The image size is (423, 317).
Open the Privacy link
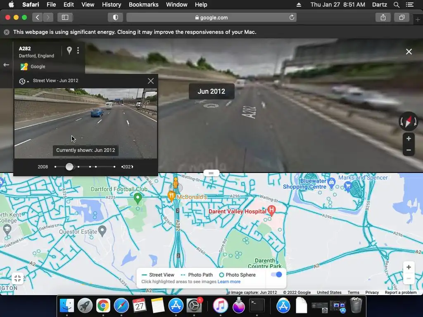click(372, 293)
